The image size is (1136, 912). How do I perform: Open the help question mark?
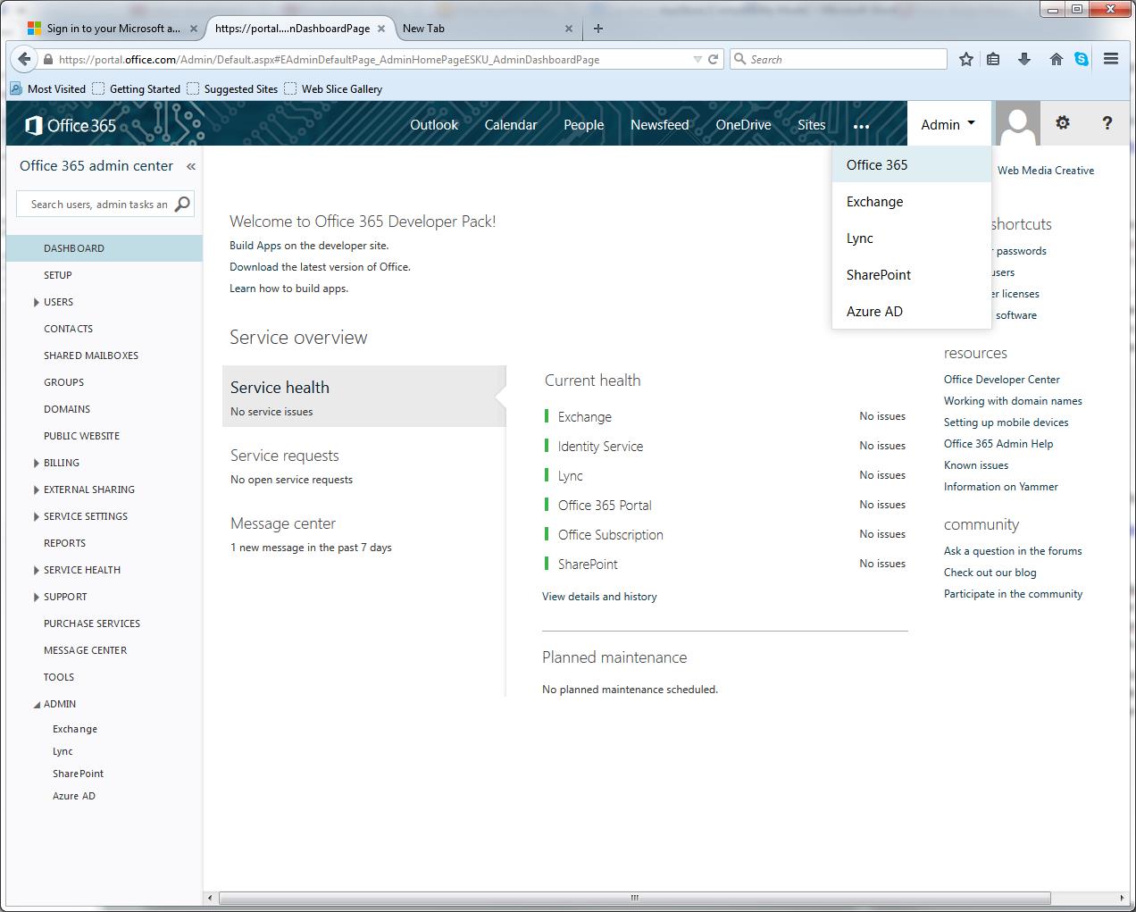[1107, 123]
